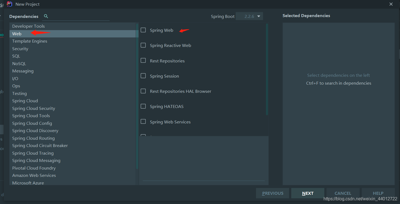
Task: Click the NEXT button
Action: 308,193
